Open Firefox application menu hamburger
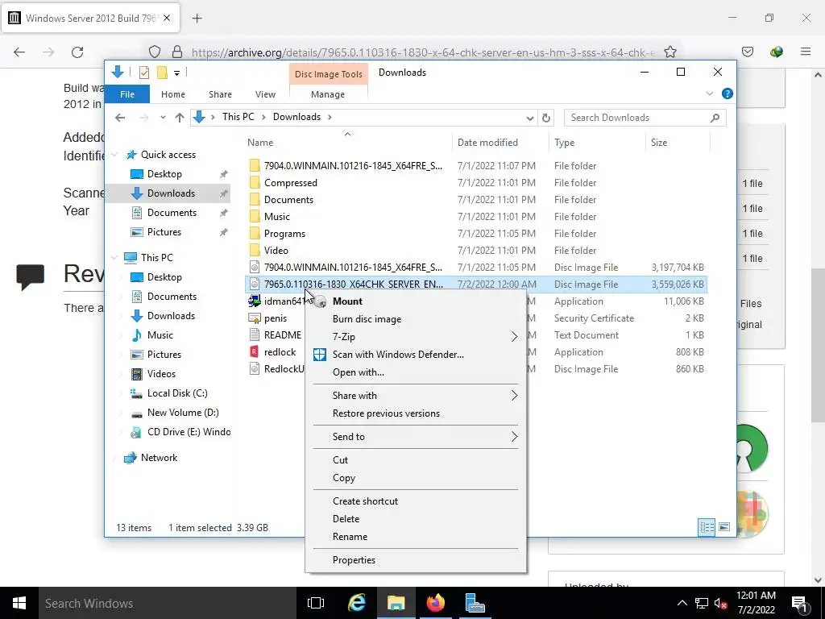This screenshot has width=825, height=619. [x=806, y=52]
